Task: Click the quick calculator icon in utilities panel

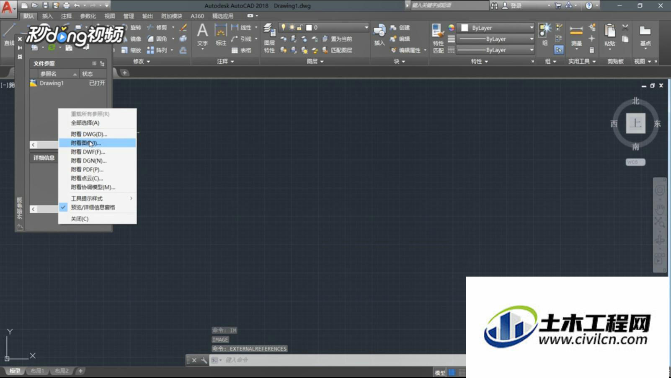Action: [x=591, y=50]
